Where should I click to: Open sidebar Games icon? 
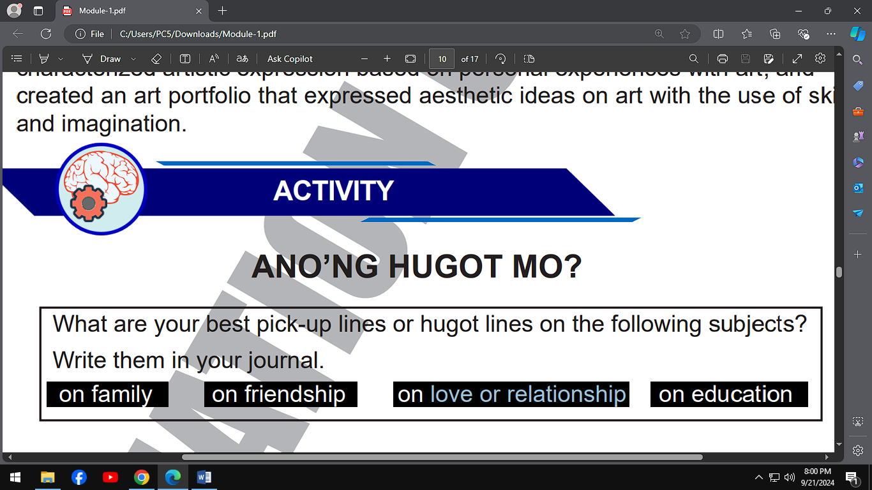(857, 137)
